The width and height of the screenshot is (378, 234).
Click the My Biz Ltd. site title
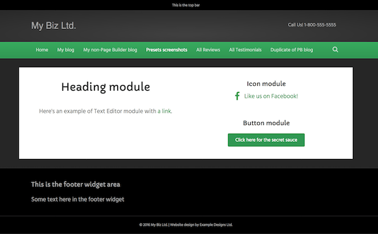pyautogui.click(x=54, y=26)
